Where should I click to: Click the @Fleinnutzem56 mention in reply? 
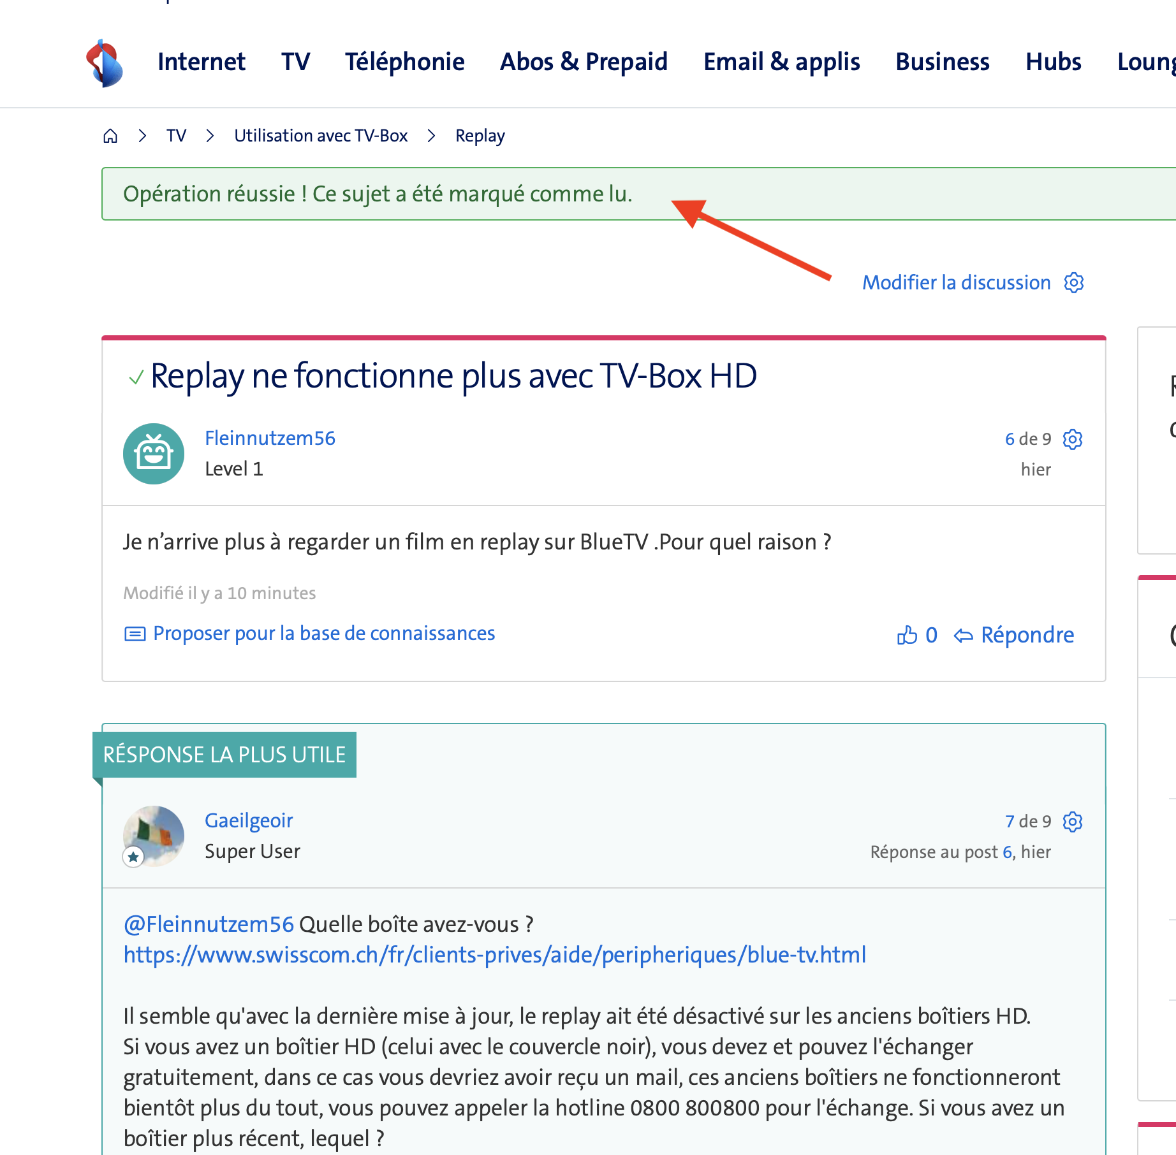click(x=209, y=924)
